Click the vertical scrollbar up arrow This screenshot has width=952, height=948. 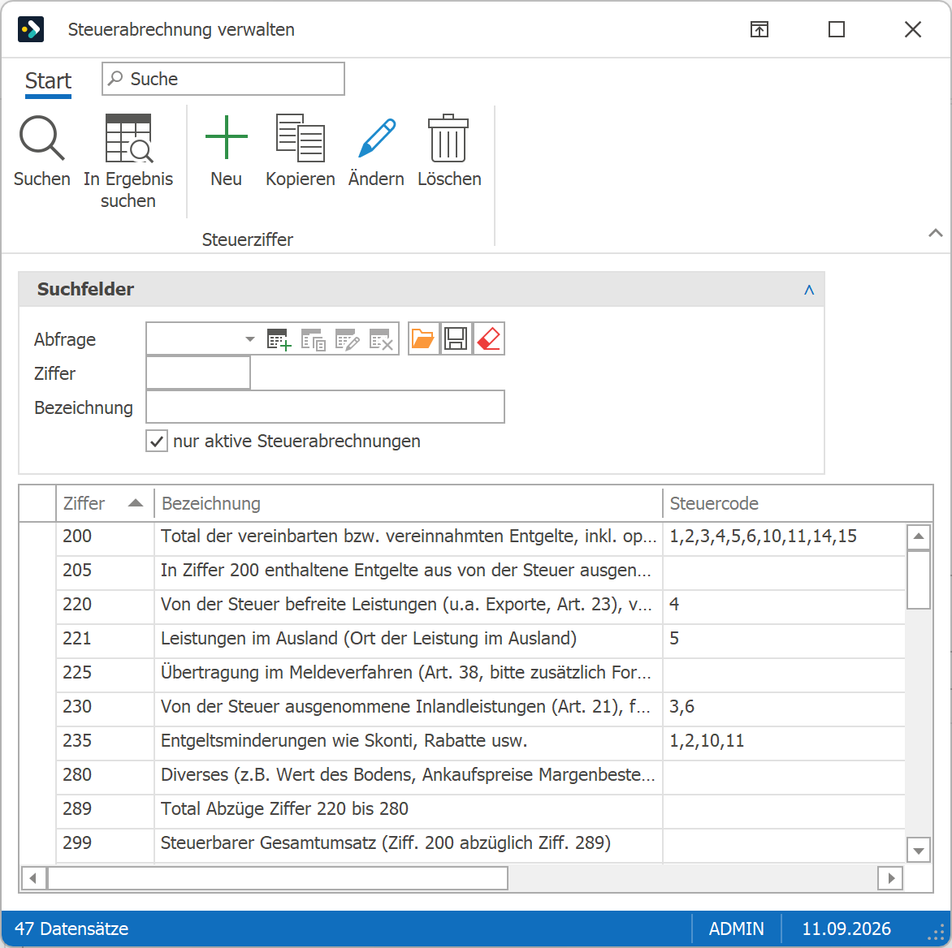point(918,536)
